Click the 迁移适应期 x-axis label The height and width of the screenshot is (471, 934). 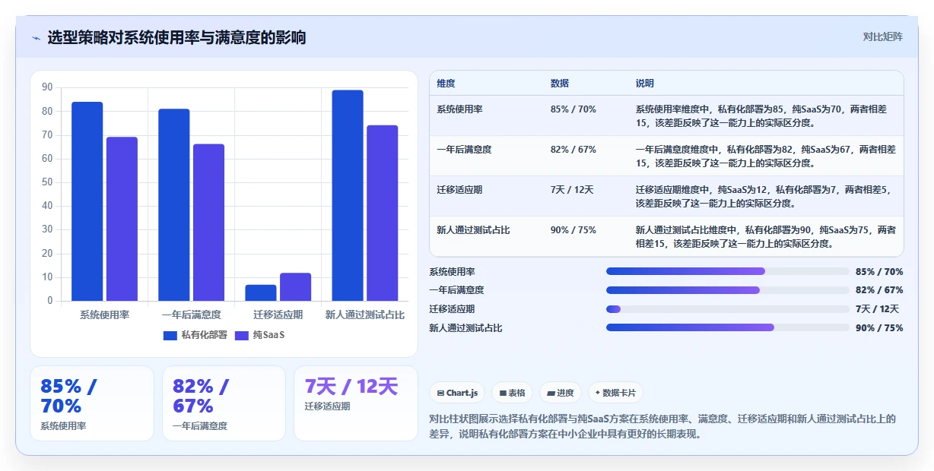(278, 315)
